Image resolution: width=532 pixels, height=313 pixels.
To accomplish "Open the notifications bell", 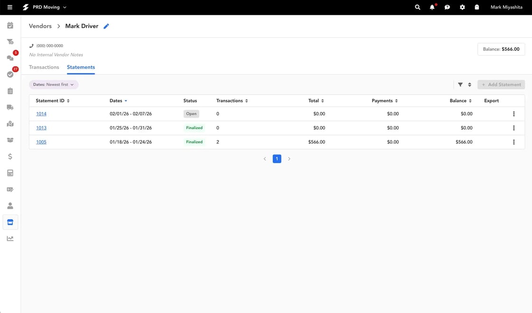I will [432, 7].
